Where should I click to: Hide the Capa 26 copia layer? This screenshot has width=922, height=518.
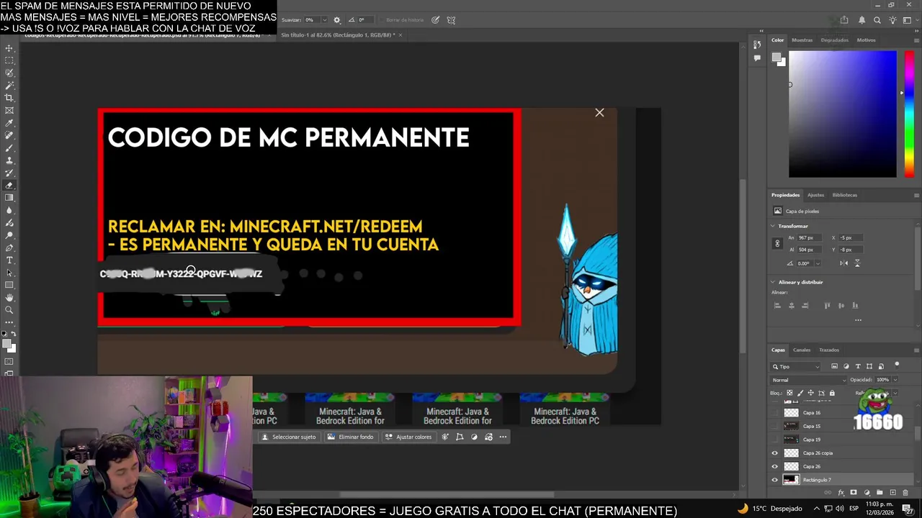(775, 453)
